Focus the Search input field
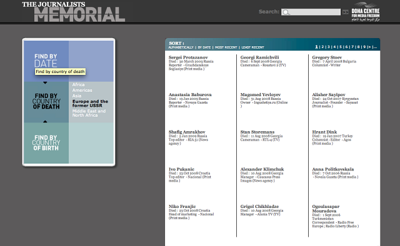 click(311, 12)
